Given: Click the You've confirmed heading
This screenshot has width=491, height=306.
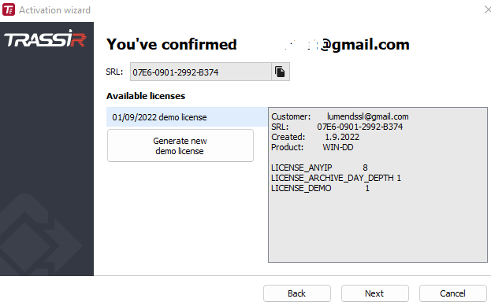Looking at the screenshot, I should (258, 44).
